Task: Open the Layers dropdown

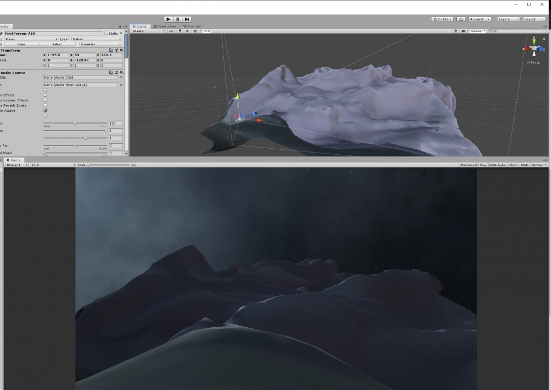Action: coord(507,19)
